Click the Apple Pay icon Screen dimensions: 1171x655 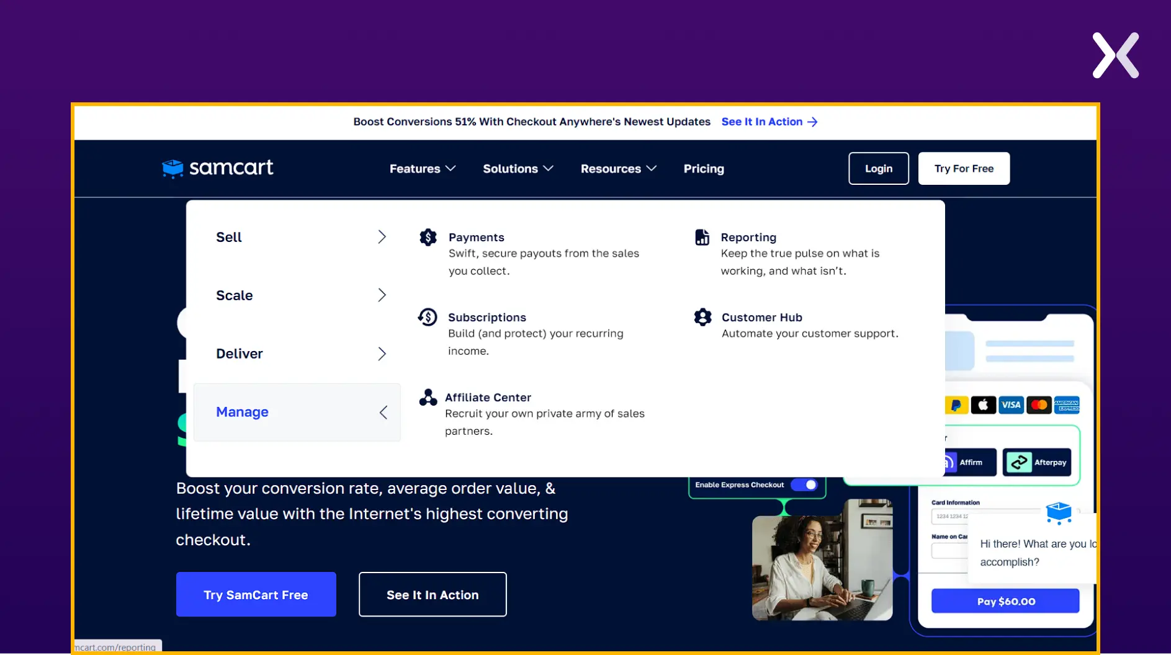(x=983, y=405)
